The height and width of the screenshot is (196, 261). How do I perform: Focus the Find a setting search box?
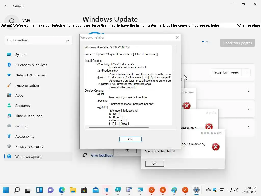click(38, 40)
